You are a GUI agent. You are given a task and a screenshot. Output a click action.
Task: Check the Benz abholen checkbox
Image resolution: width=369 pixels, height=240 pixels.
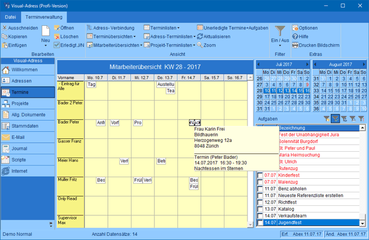[260, 189]
